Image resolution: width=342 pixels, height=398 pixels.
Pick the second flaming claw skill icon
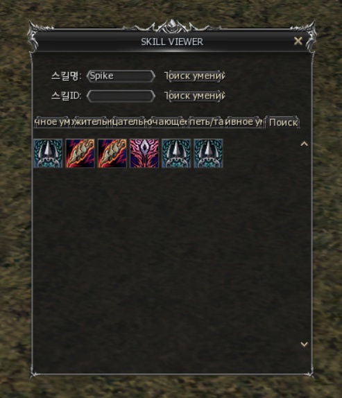(112, 153)
